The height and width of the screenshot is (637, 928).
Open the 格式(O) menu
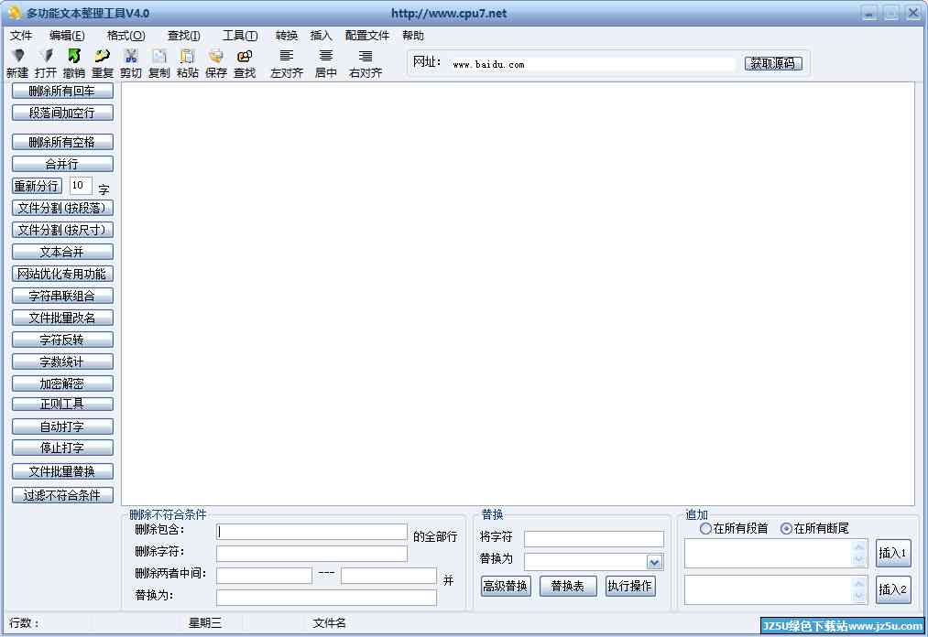pyautogui.click(x=126, y=36)
